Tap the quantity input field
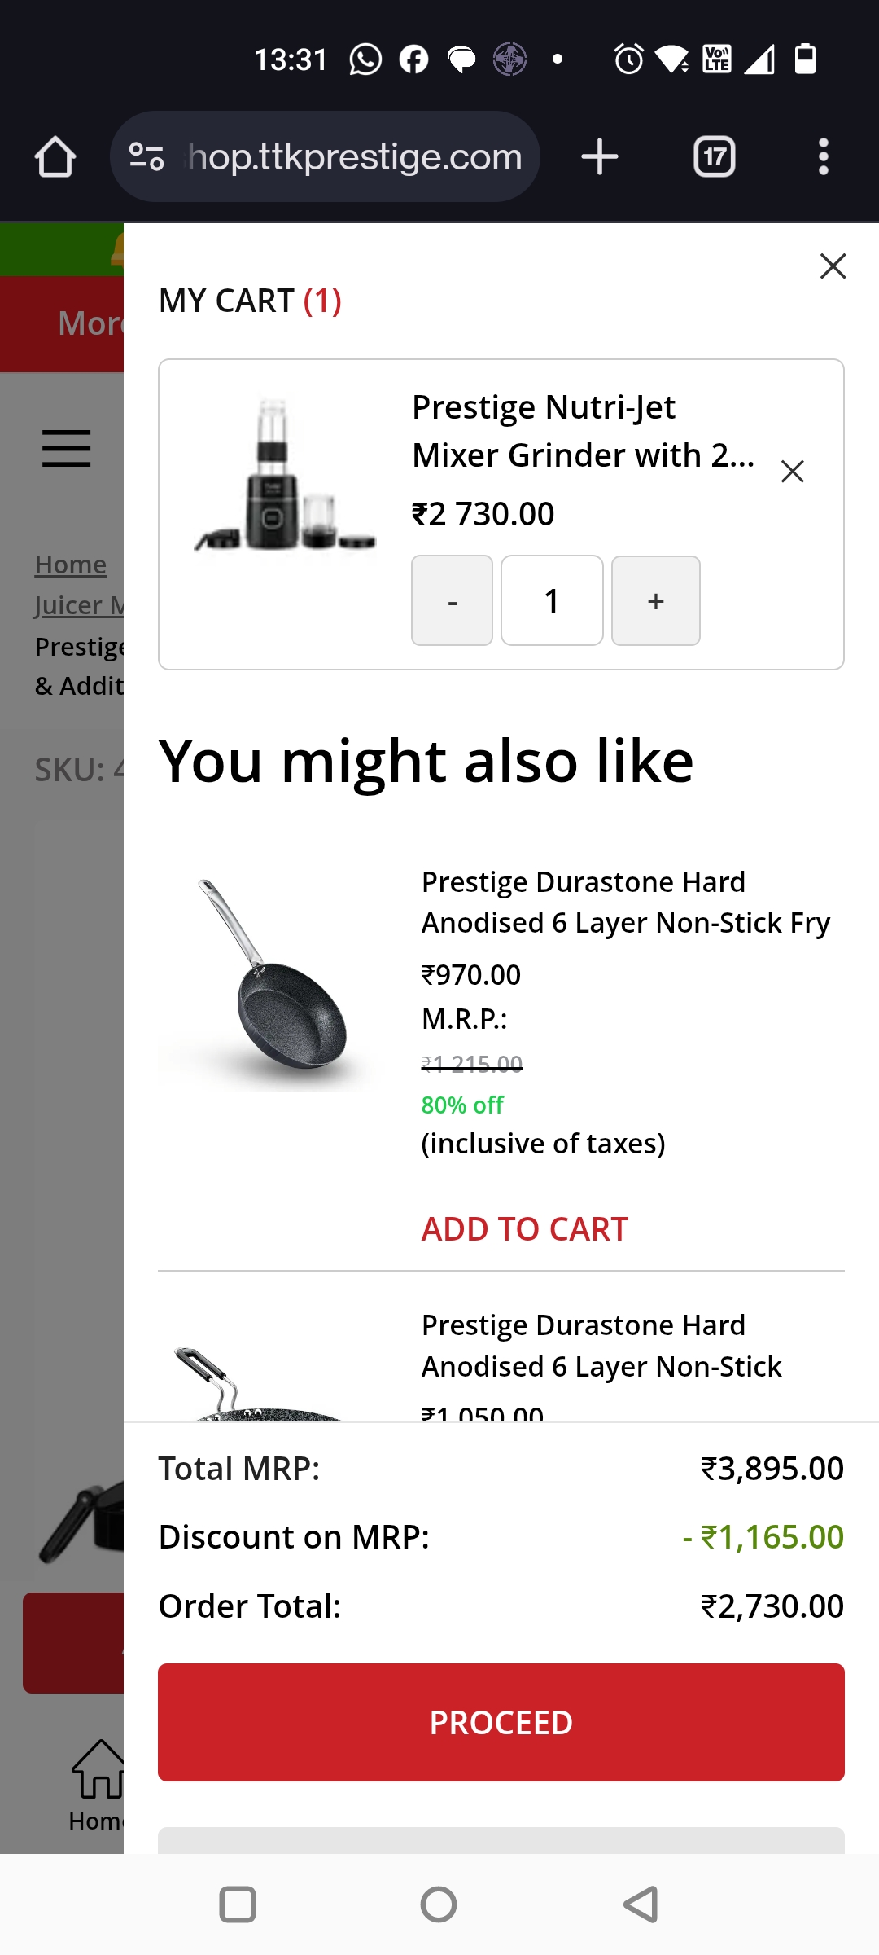Screen dimensions: 879x1955 [552, 601]
